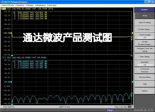155x112 pixels.
Task: Click the Svc status indicator
Action: [131, 110]
